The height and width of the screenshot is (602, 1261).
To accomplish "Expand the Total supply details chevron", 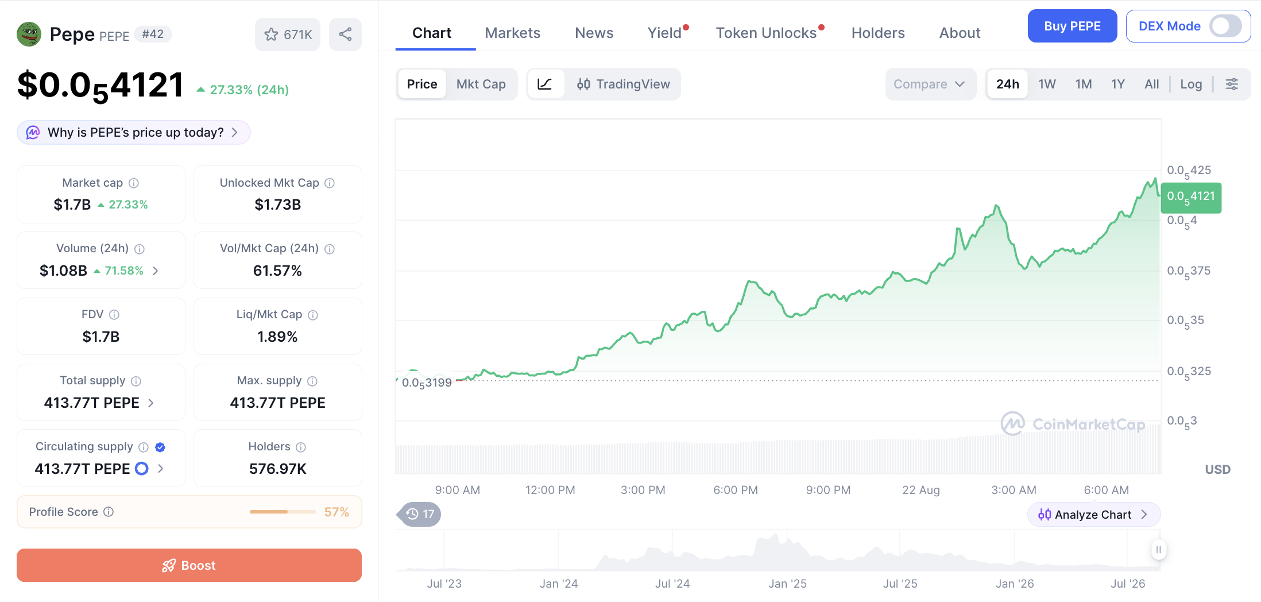I will point(151,403).
